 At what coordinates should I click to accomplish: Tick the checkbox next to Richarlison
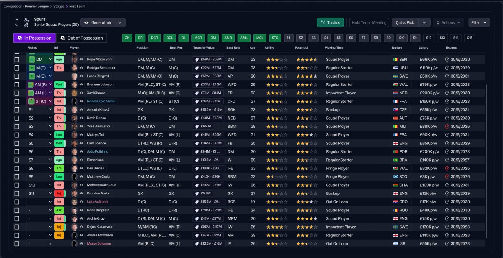coord(17,160)
